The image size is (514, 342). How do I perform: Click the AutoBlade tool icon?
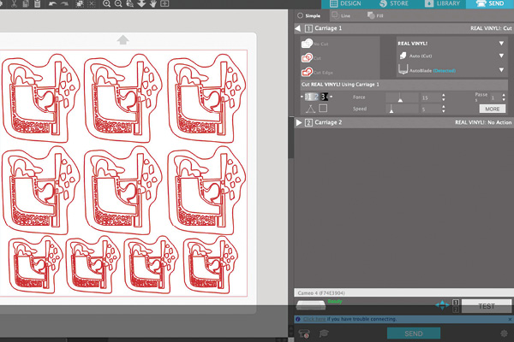(403, 70)
